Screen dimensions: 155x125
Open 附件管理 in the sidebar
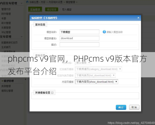click(6, 14)
